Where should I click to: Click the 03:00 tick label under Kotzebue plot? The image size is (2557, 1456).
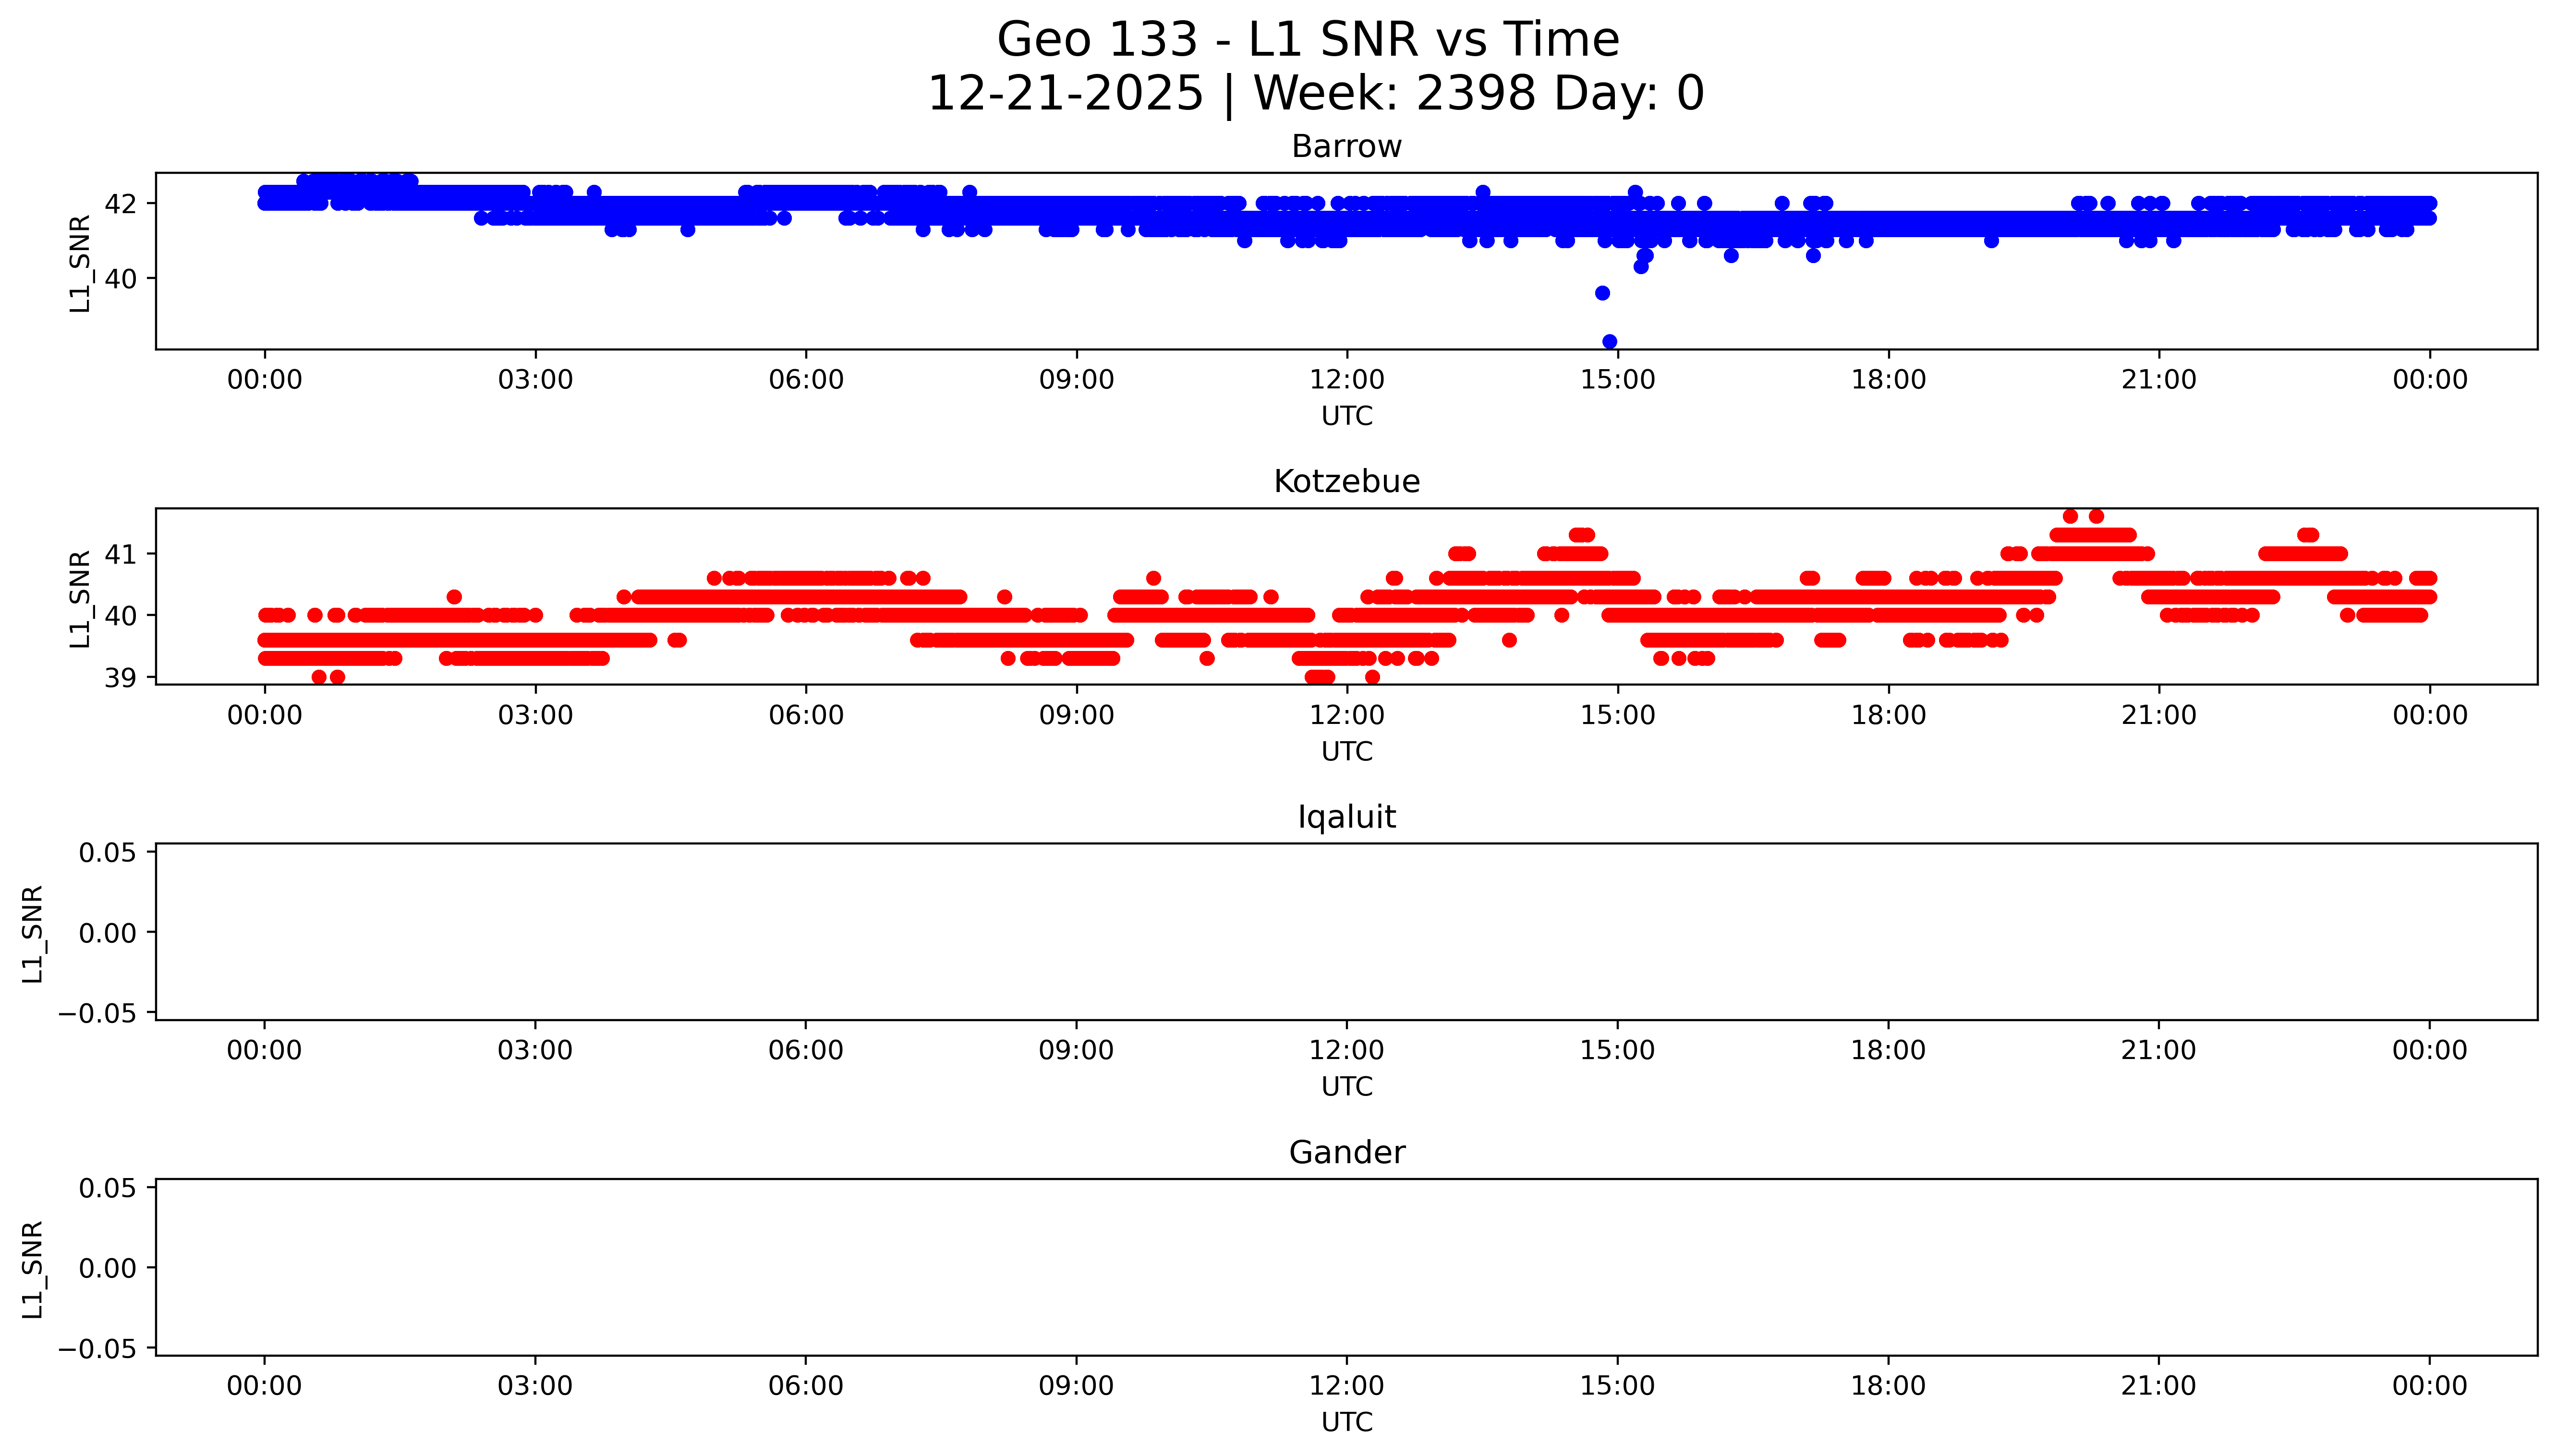point(535,715)
